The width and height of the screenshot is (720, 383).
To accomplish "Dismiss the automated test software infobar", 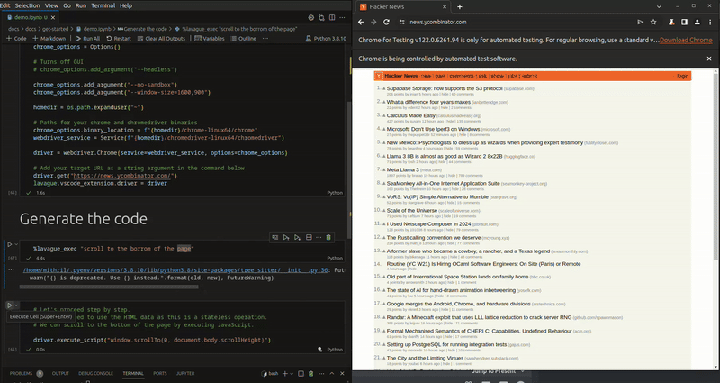I will click(x=709, y=59).
